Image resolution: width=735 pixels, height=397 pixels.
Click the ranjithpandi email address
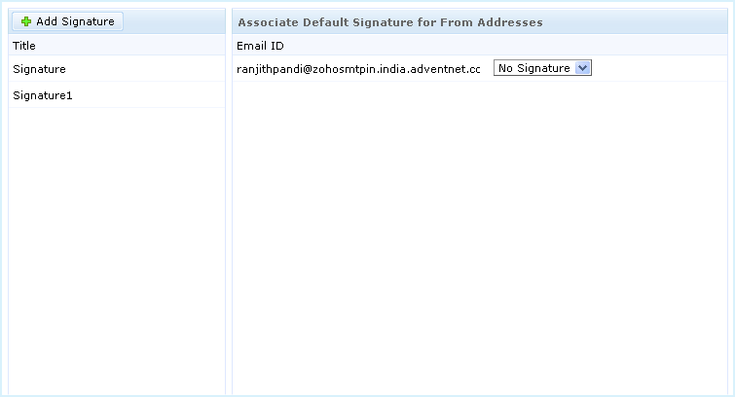click(358, 69)
